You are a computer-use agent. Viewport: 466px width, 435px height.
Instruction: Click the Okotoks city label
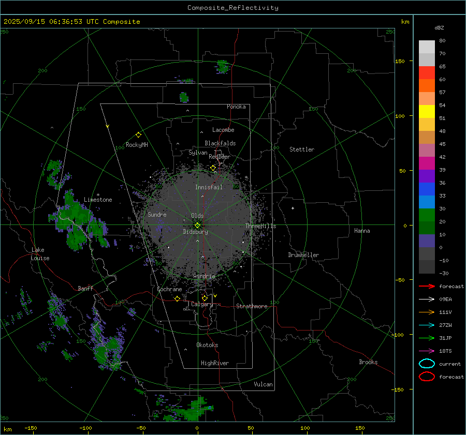[207, 345]
